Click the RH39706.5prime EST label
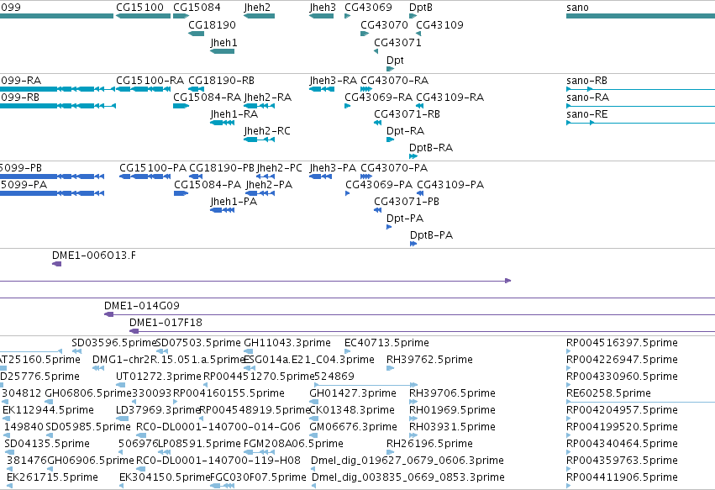The image size is (715, 490). [452, 393]
